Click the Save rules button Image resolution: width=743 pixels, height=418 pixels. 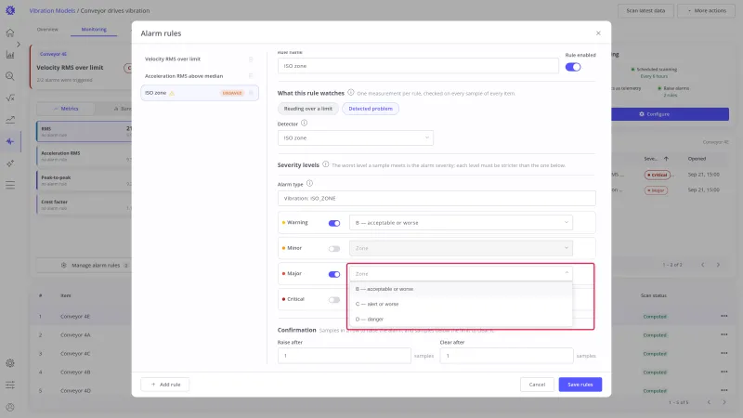[580, 385]
